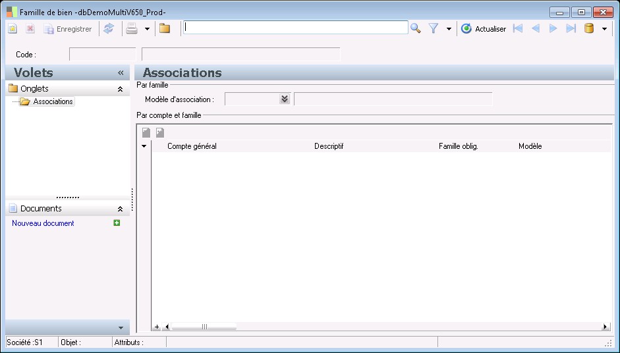Collapse the Documents section

pos(120,209)
